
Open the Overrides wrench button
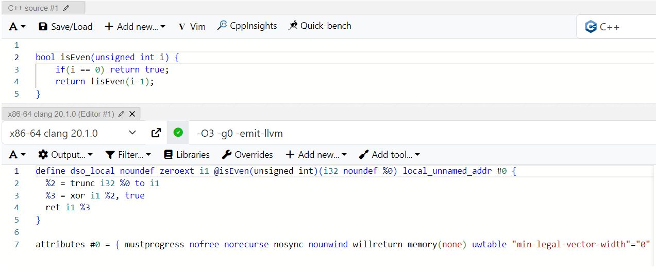click(247, 155)
